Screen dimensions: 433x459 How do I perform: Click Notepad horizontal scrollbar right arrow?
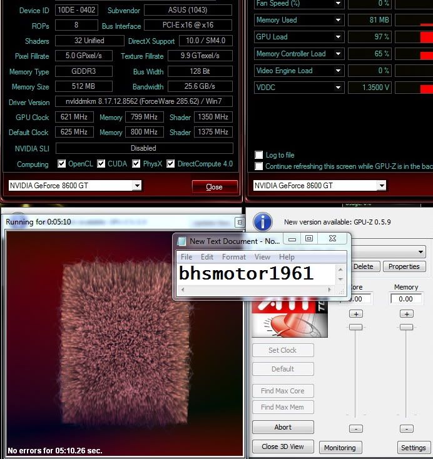330,290
